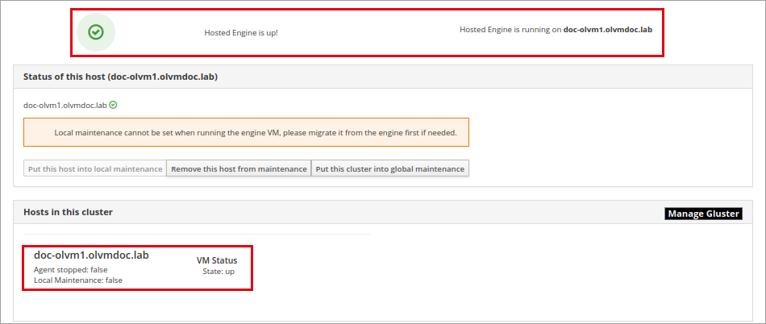Viewport: 766px width, 324px height.
Task: Click the 'Hosted Engine is up!' text
Action: click(x=241, y=33)
